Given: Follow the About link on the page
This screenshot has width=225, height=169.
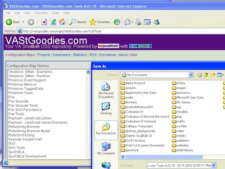Looking at the screenshot, I should click(123, 55).
